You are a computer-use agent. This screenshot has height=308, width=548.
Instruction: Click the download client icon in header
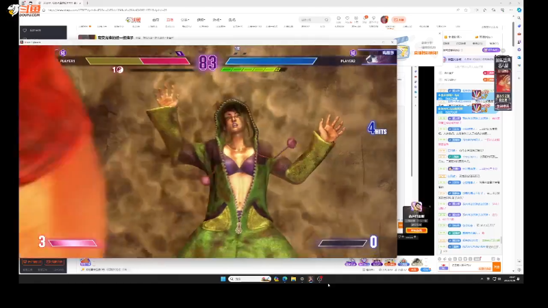point(356,19)
